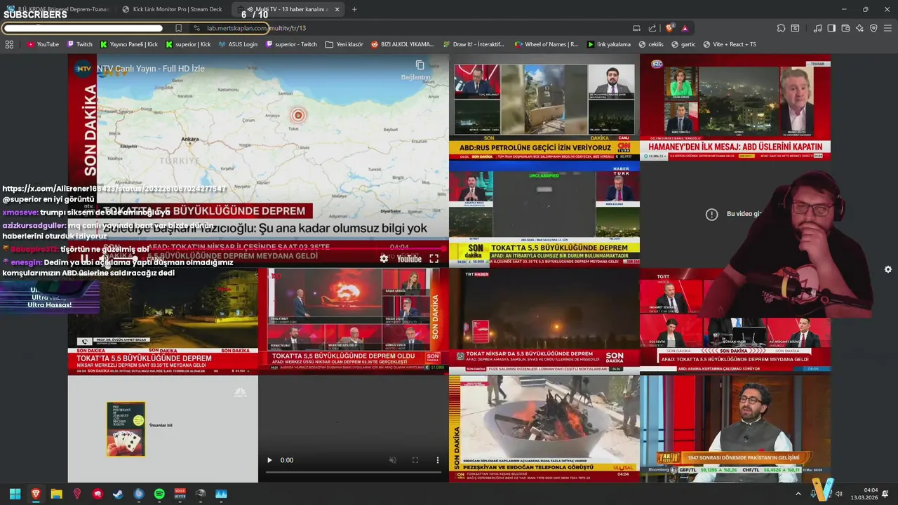Toggle the browser sidebar panel
898x505 pixels.
[x=831, y=28]
